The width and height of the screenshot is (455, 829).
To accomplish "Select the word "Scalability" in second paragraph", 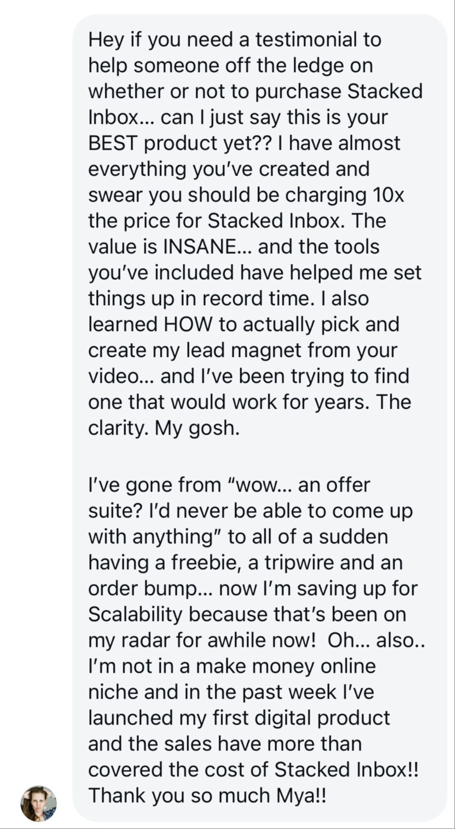I will (x=135, y=615).
